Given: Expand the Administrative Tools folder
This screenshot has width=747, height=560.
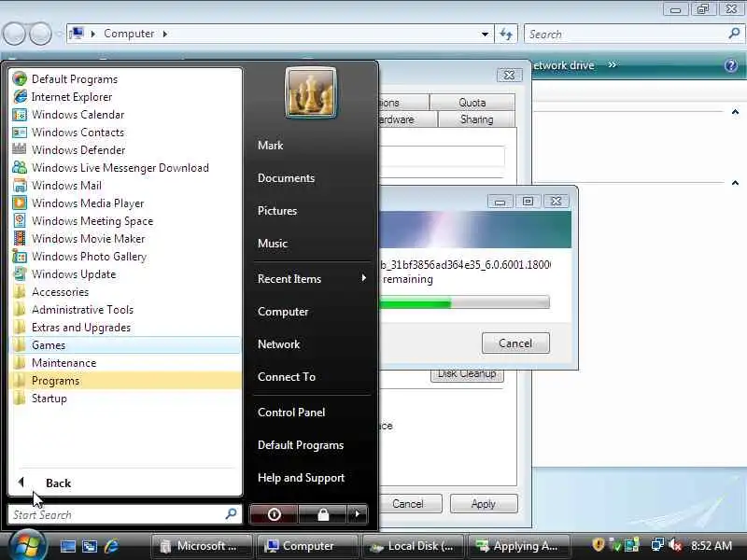Looking at the screenshot, I should 126,310.
